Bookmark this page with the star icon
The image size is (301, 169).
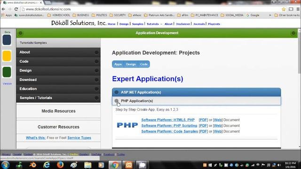(284, 9)
